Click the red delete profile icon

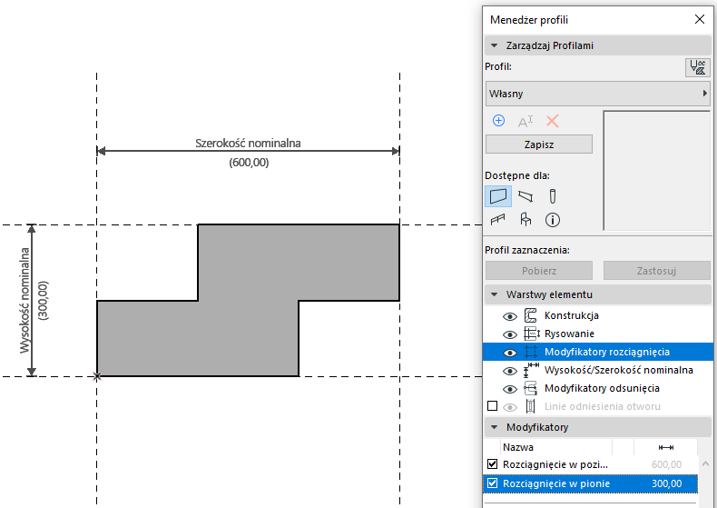tap(553, 121)
